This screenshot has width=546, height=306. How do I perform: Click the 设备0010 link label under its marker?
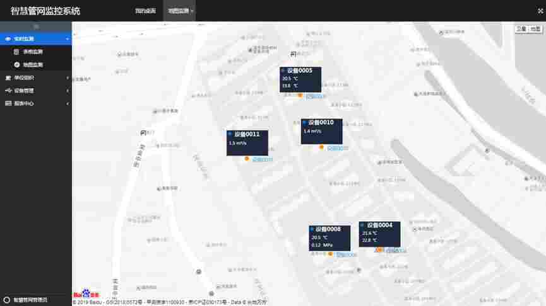click(336, 148)
